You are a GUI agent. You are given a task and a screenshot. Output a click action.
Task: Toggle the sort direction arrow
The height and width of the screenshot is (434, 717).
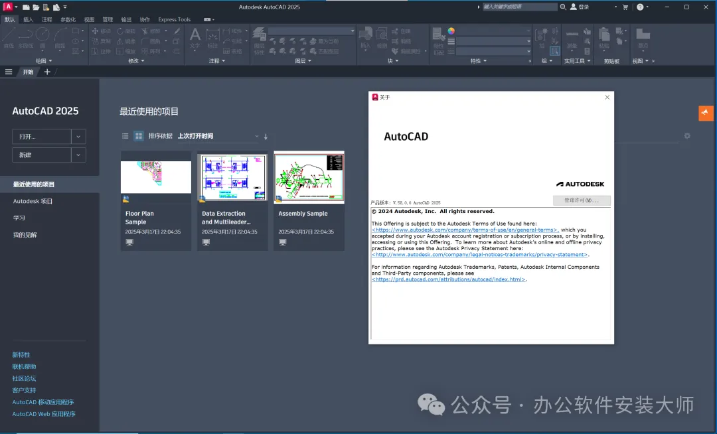point(266,136)
